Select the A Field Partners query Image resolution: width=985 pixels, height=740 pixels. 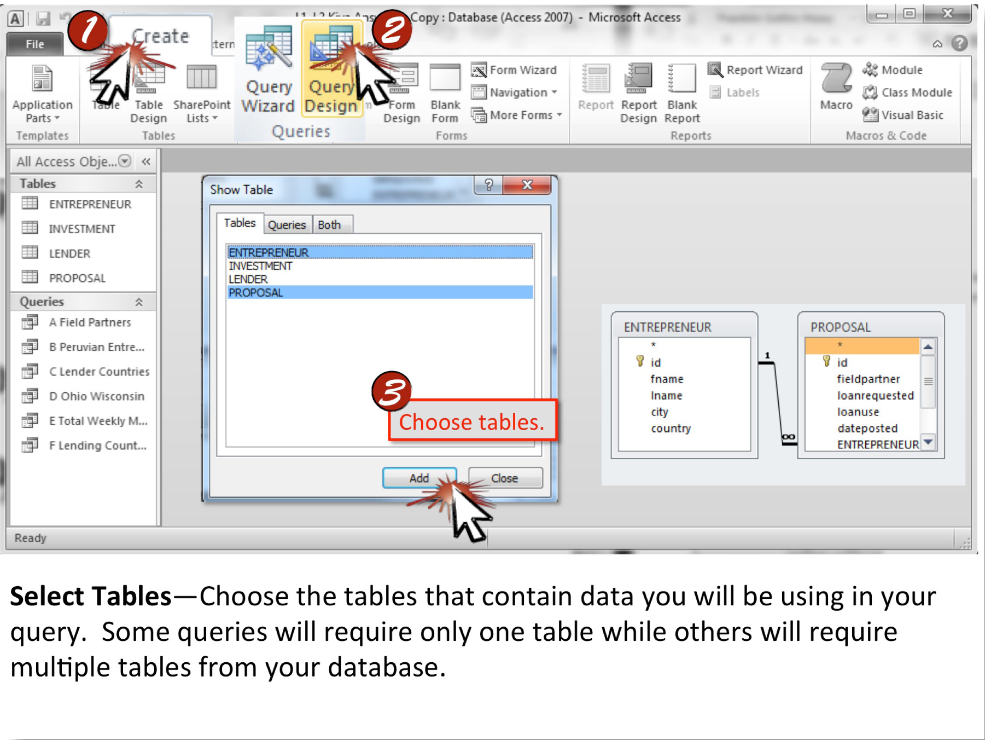[x=84, y=322]
